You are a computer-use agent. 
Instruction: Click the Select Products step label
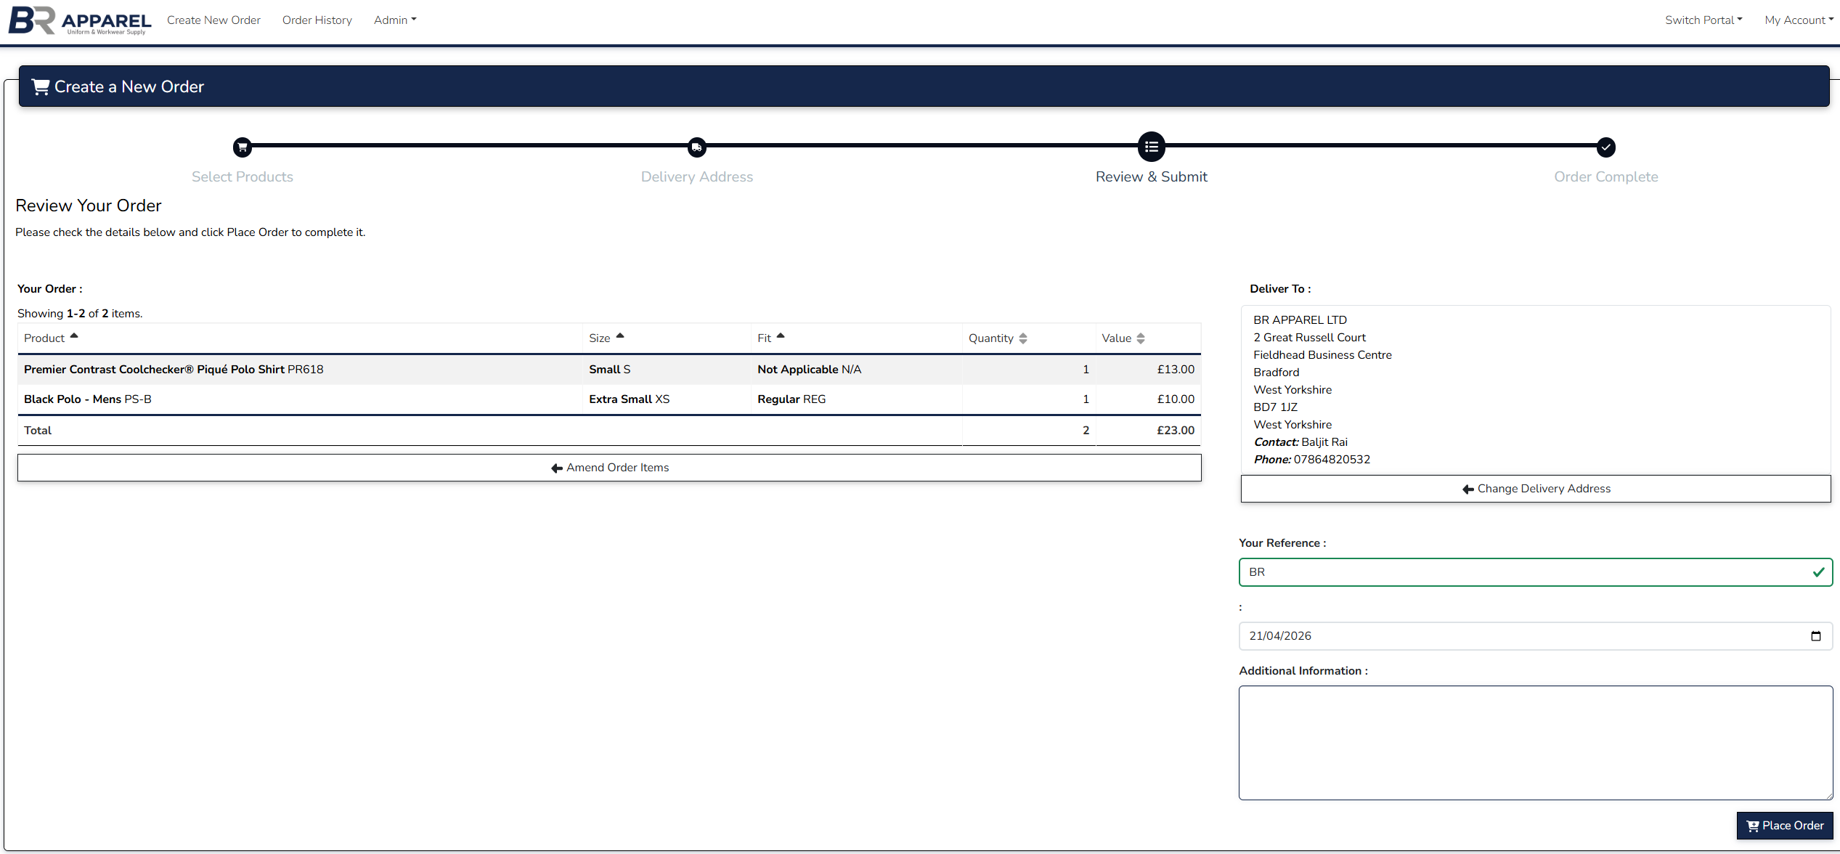243,176
